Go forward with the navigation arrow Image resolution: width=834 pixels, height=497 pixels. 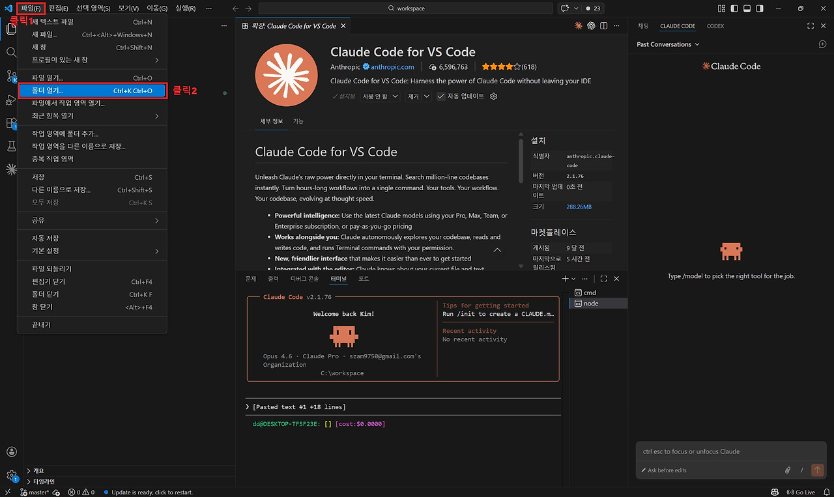[x=249, y=8]
